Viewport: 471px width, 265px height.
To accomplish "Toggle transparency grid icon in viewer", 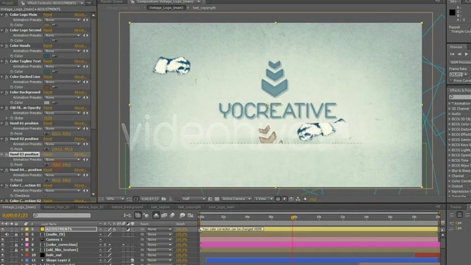I will click(x=216, y=199).
